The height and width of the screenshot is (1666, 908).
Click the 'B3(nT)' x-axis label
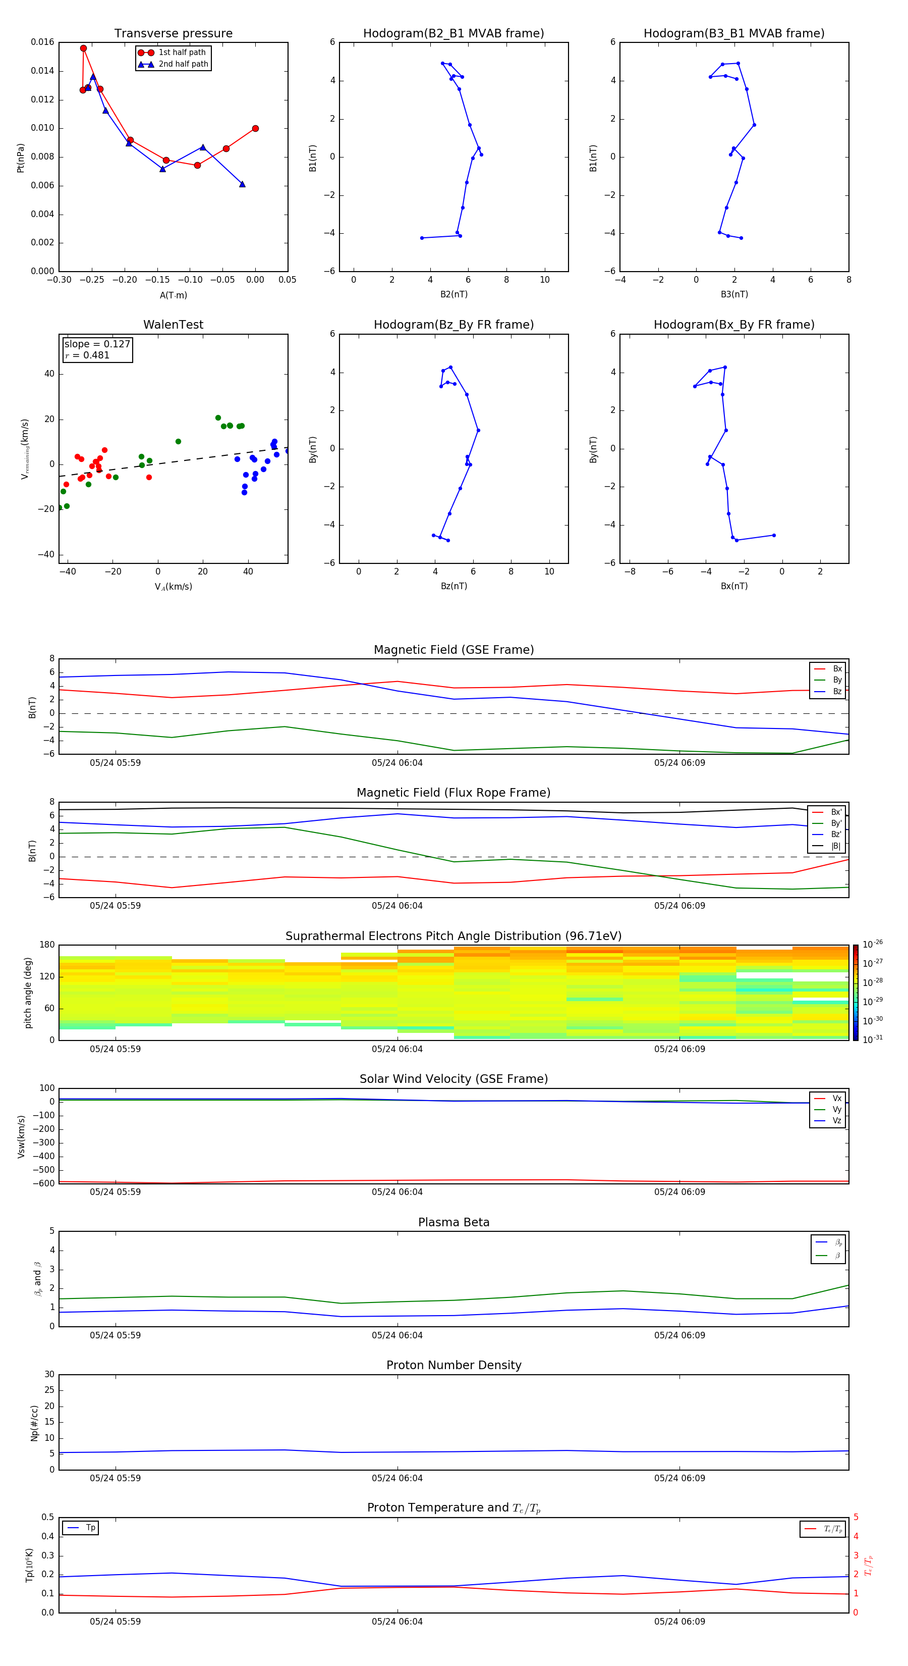click(734, 294)
